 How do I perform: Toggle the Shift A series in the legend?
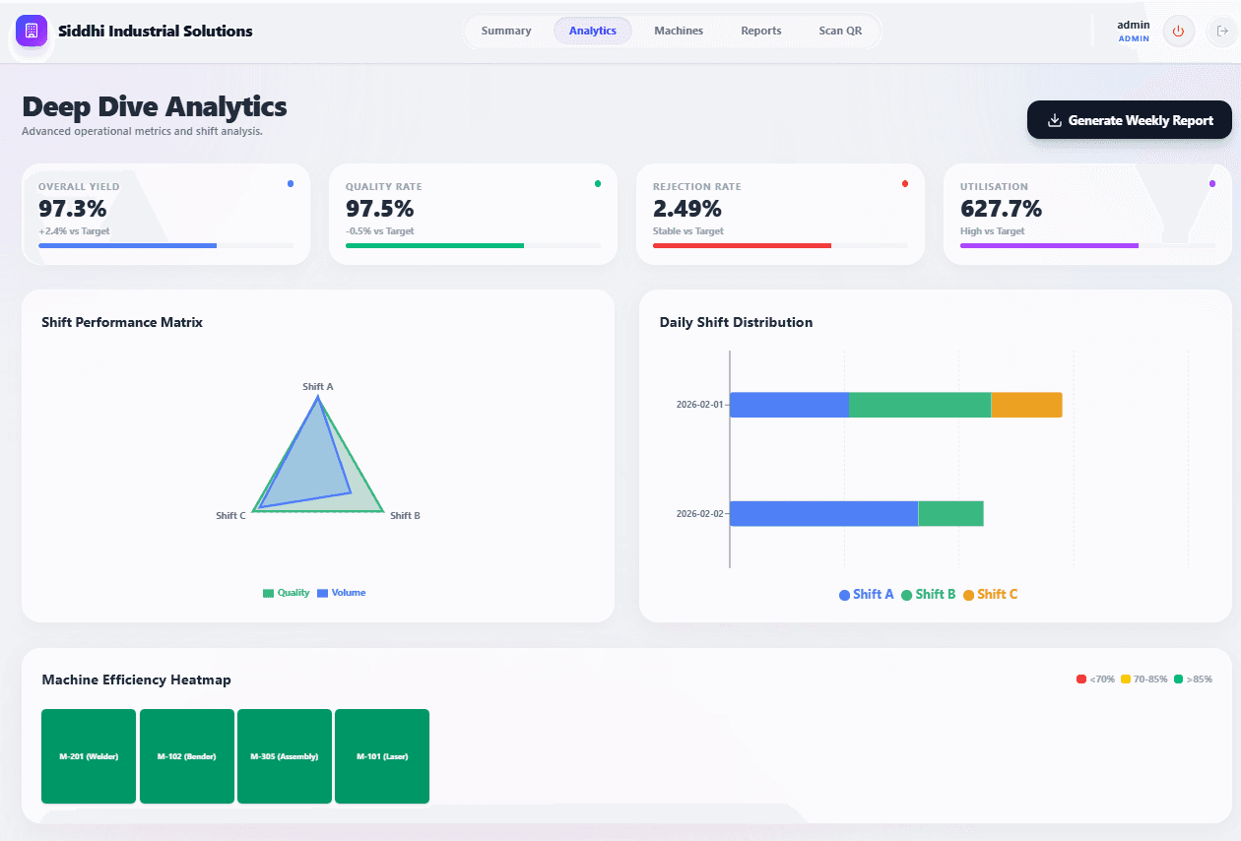coord(866,594)
